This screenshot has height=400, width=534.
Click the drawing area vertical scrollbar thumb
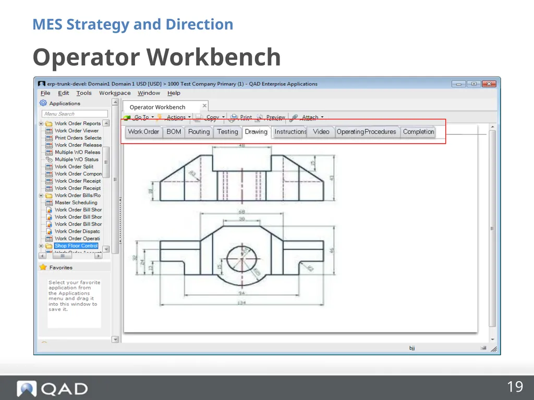492,228
